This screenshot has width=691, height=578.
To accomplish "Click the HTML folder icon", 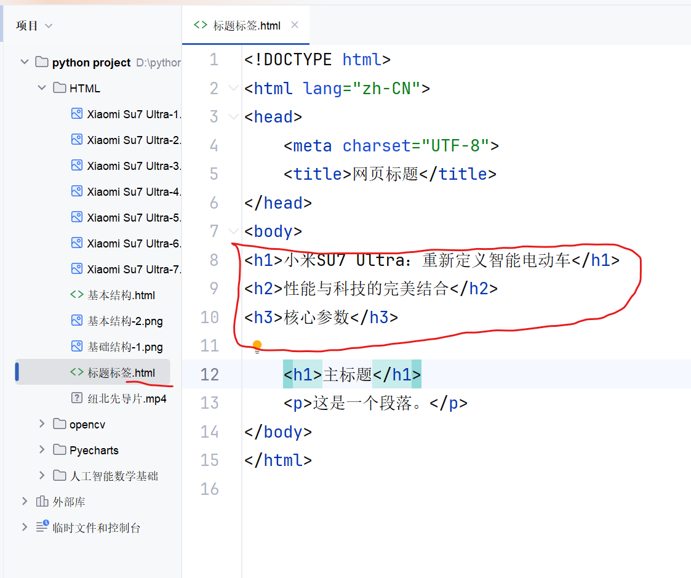I will [x=60, y=88].
